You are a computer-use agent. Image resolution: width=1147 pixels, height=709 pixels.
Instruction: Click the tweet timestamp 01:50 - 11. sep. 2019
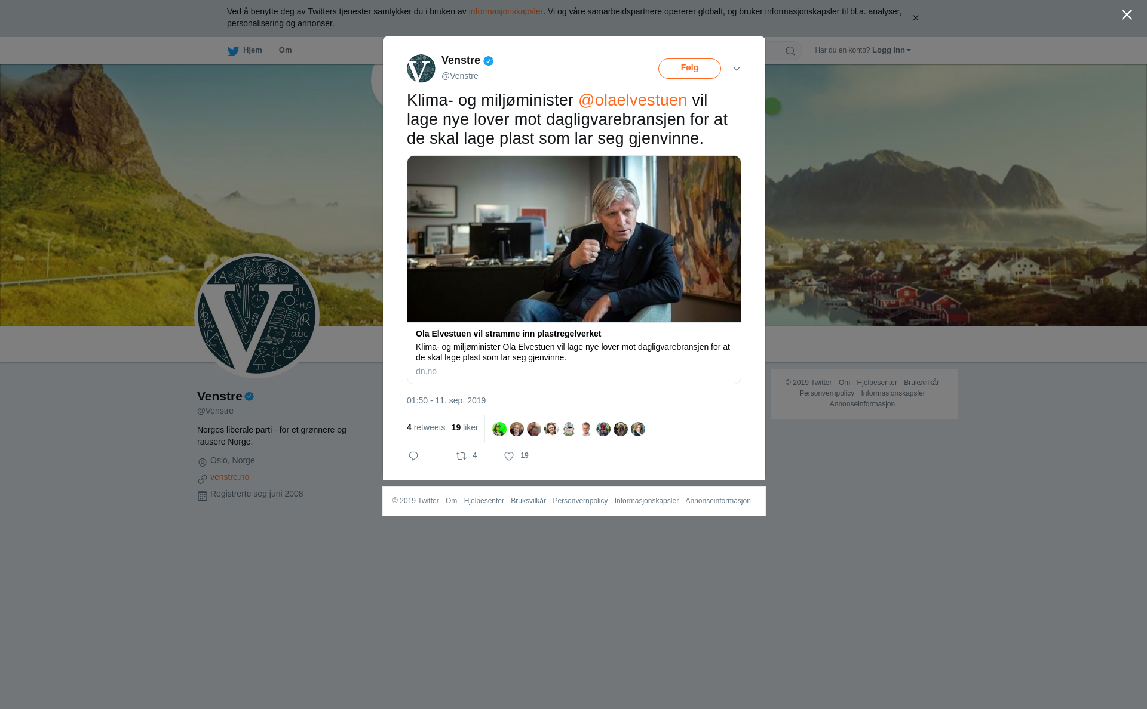click(x=446, y=400)
